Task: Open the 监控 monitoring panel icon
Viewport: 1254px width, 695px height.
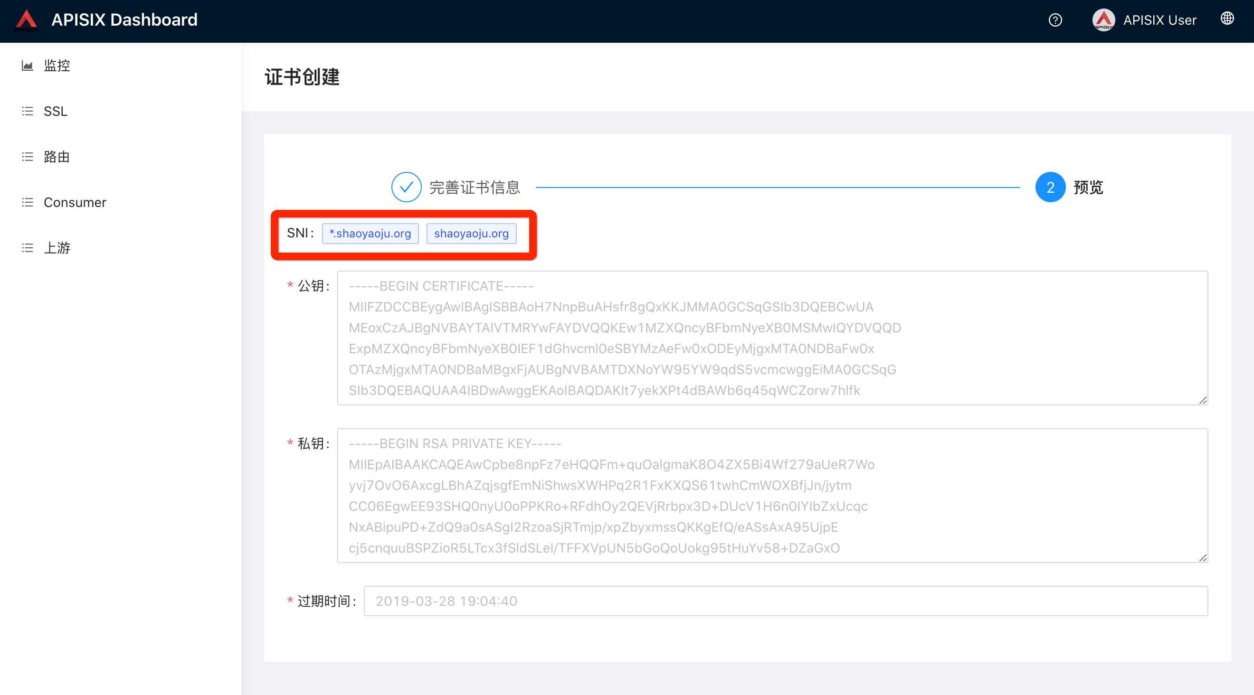Action: click(x=27, y=66)
